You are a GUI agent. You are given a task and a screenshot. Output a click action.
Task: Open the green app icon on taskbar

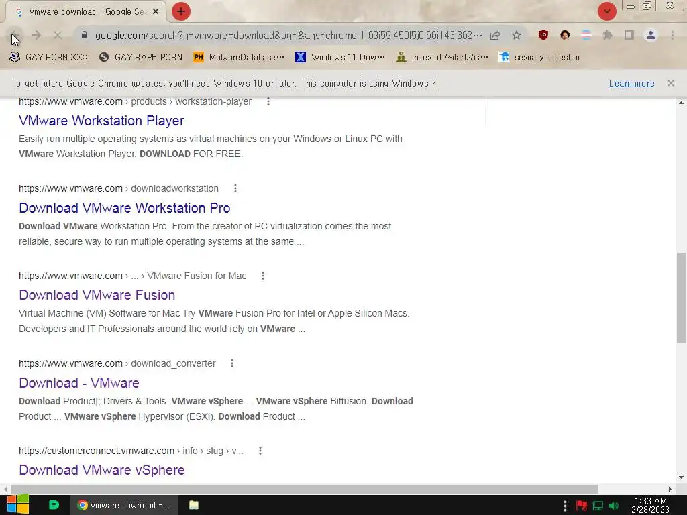pos(54,505)
